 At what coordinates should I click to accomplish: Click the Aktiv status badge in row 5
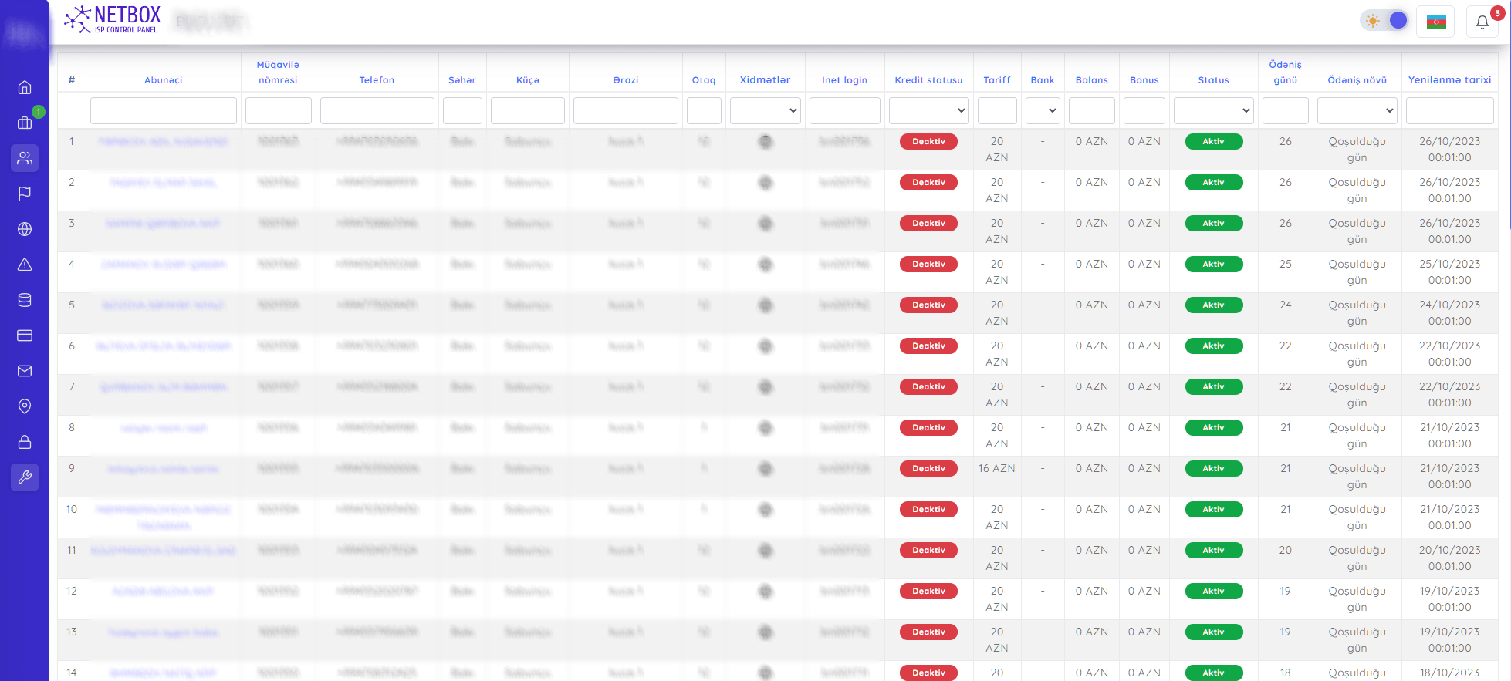point(1213,305)
